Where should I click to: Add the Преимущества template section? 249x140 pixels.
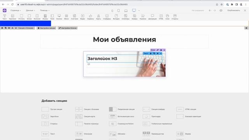153,134
